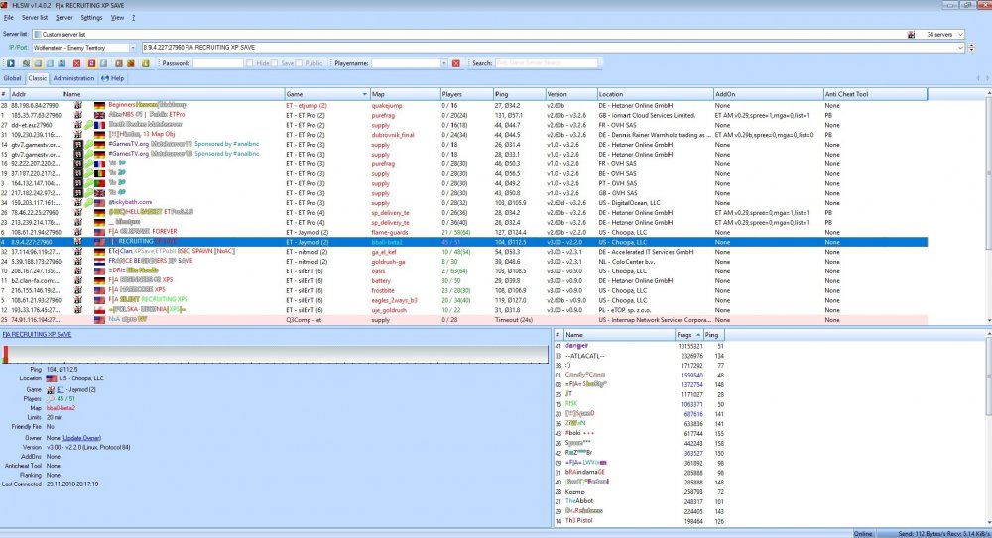Click the person-picture icon in the toolbar

tap(62, 63)
